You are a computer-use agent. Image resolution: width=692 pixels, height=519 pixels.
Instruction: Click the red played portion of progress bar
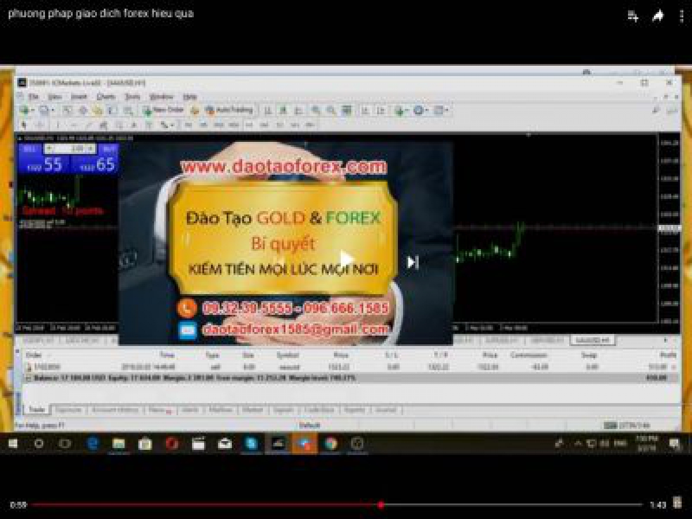tap(205, 505)
